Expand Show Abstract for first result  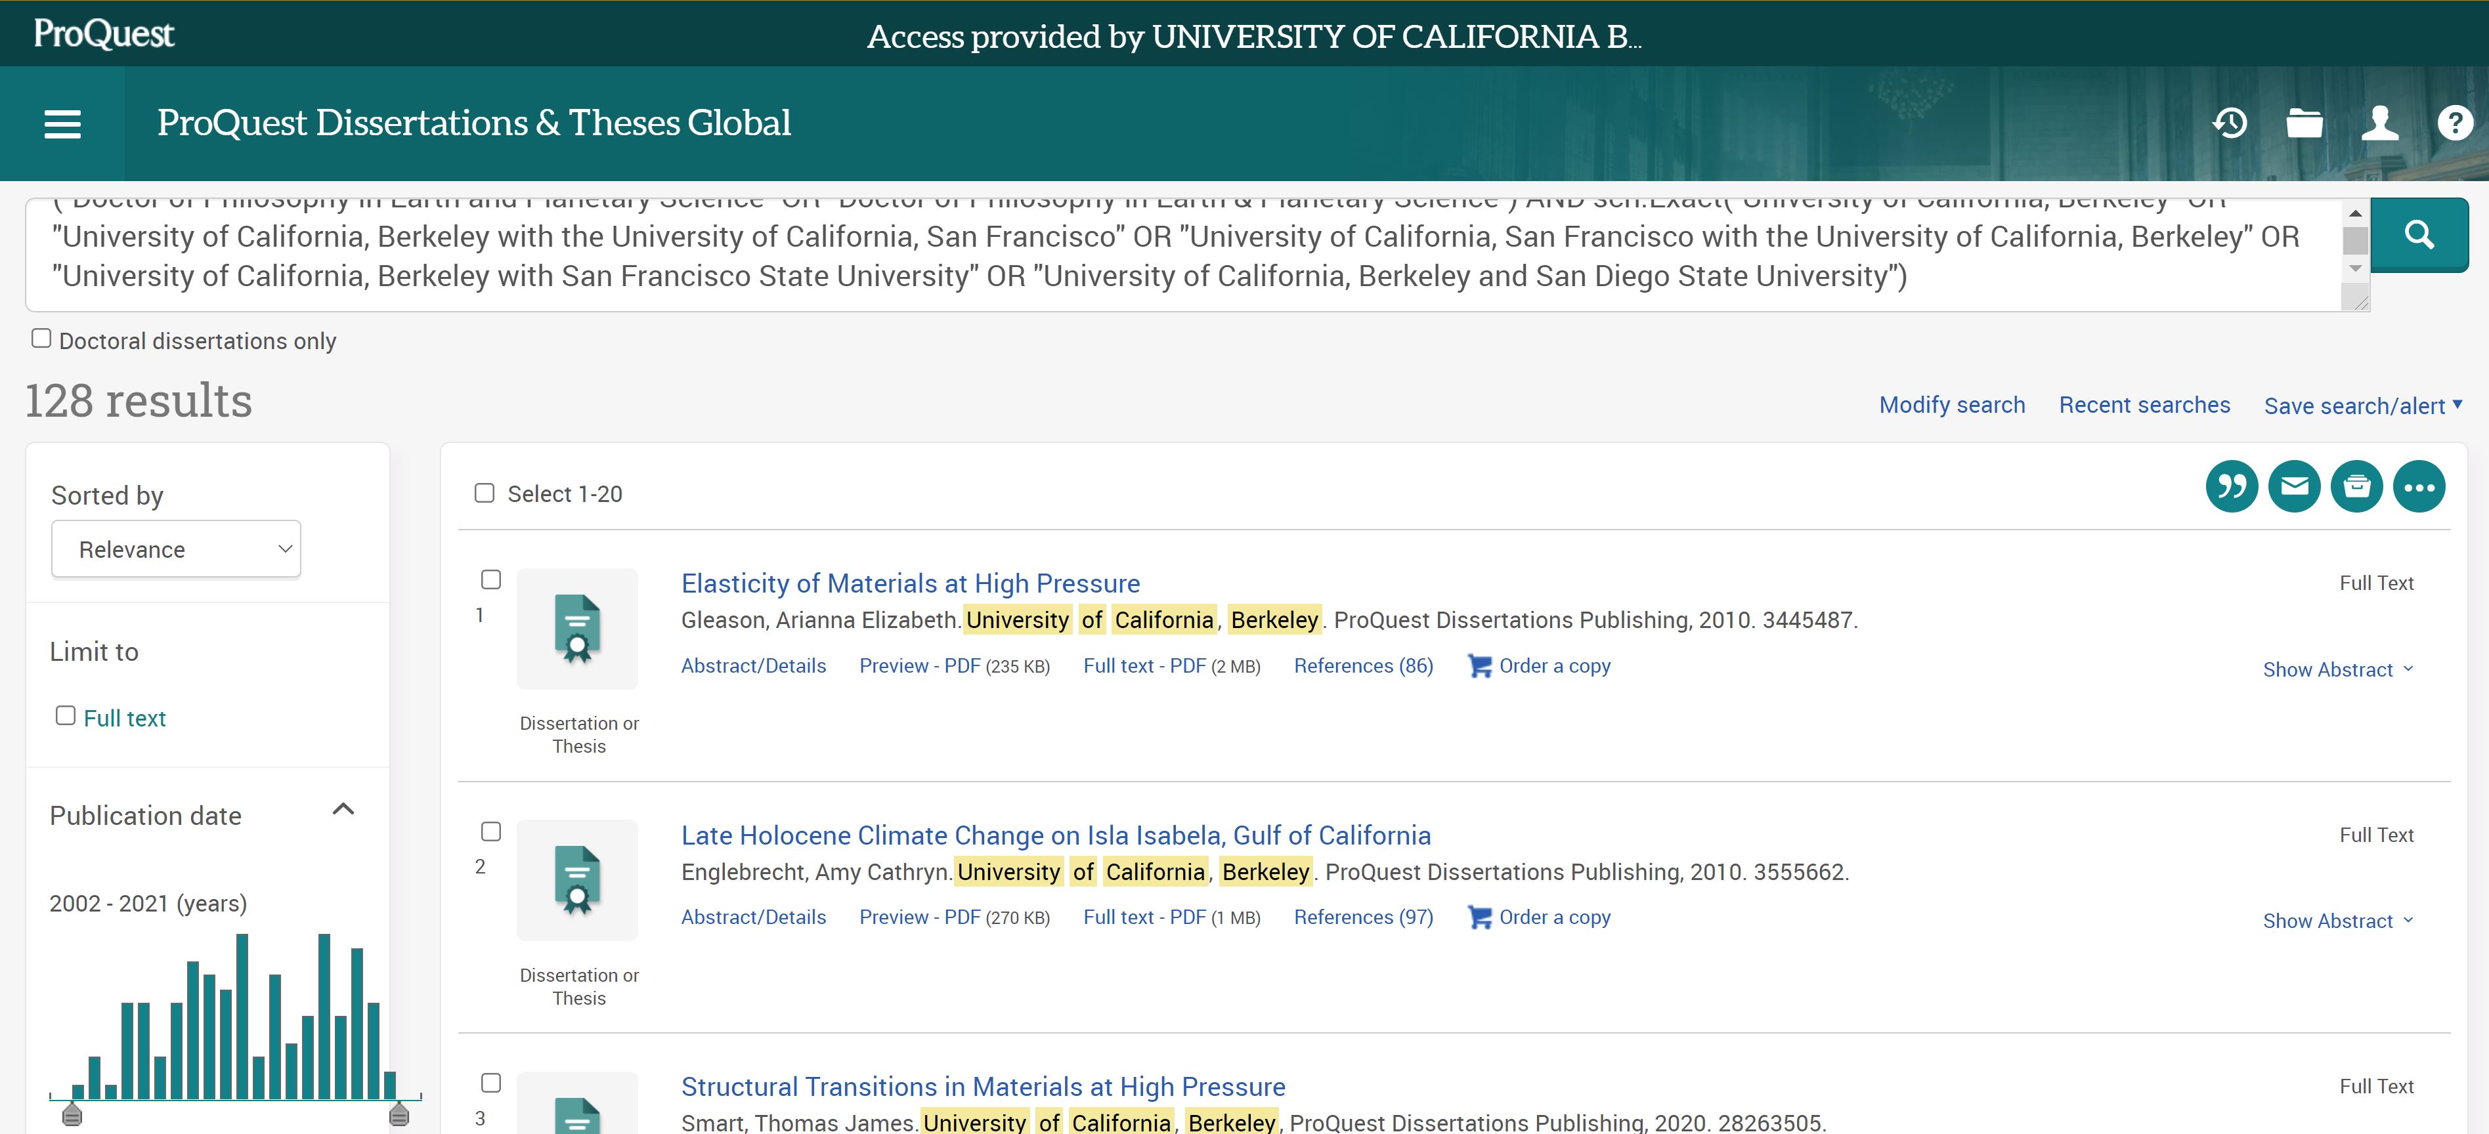coord(2337,669)
